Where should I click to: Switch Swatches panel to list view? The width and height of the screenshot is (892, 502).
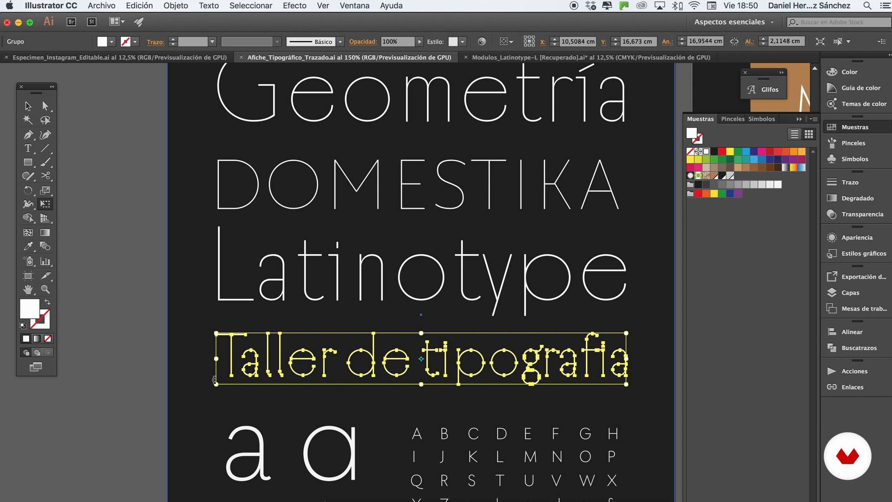pyautogui.click(x=794, y=134)
